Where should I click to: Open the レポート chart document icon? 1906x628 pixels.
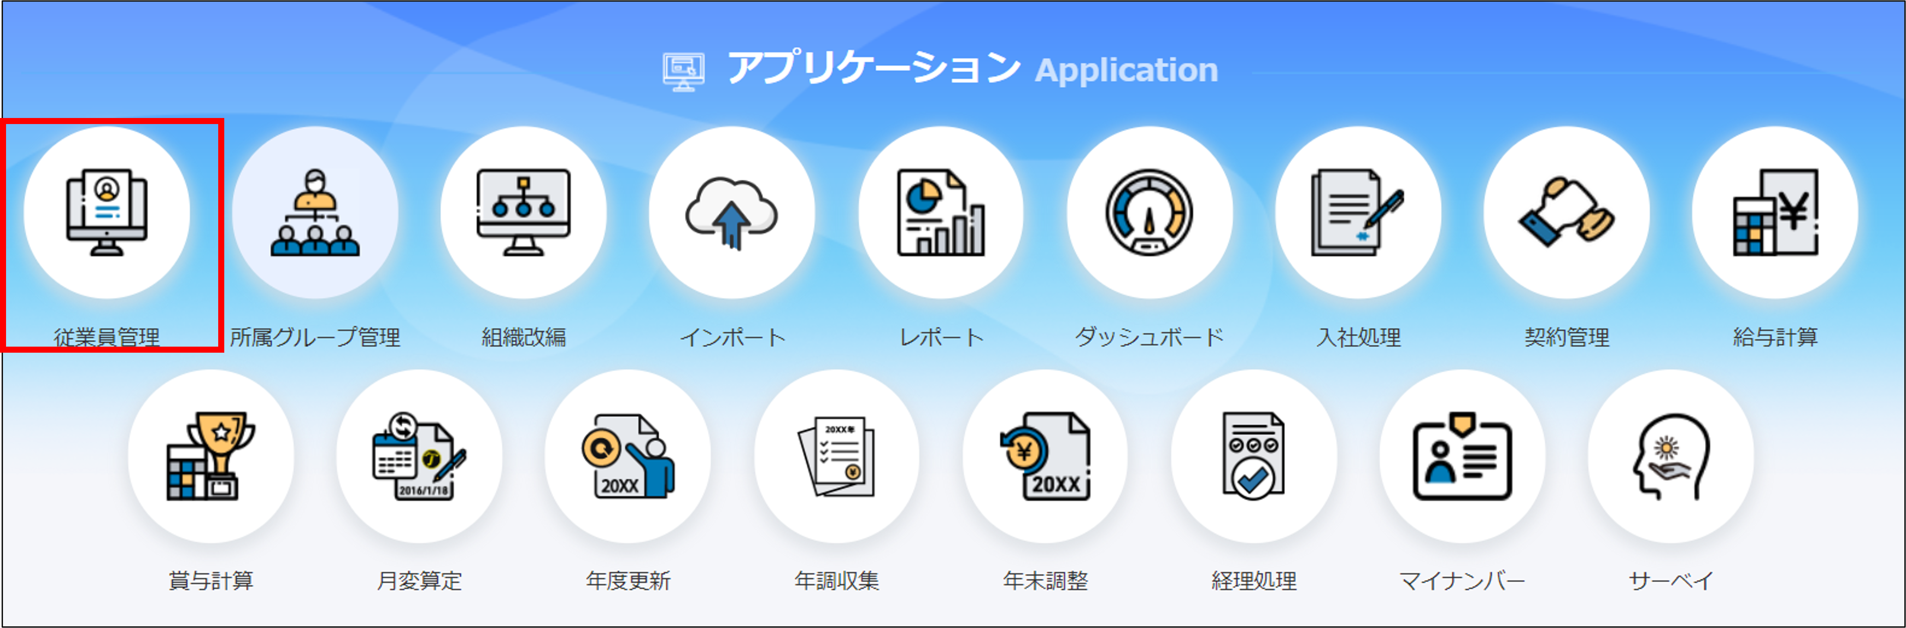(941, 213)
